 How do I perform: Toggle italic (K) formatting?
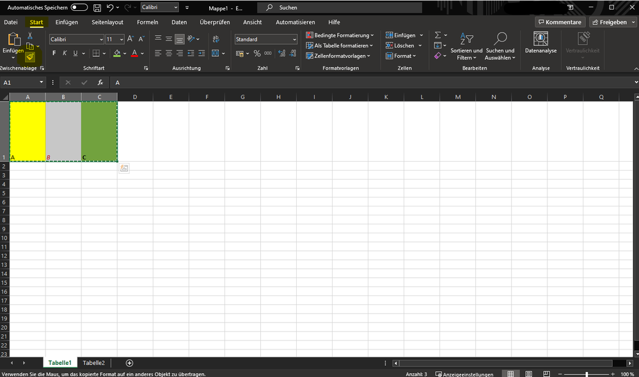click(x=65, y=53)
